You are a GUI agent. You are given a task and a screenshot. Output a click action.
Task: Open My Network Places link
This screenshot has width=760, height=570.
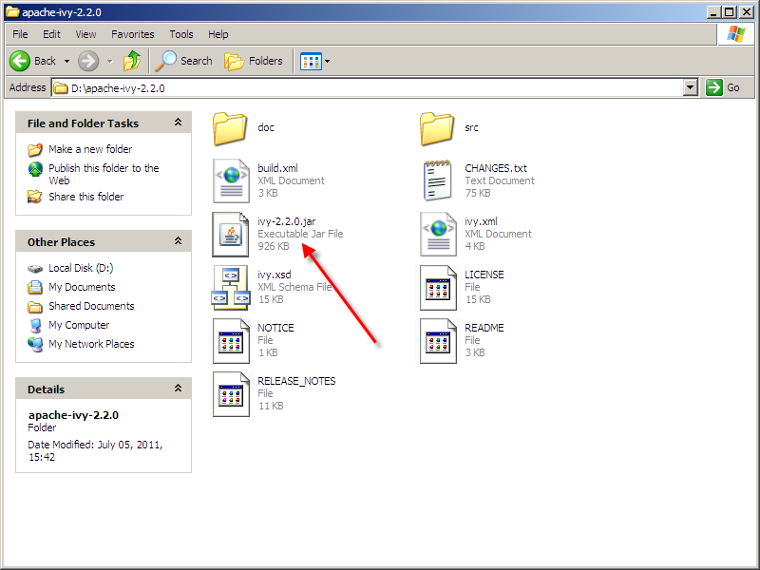[x=91, y=344]
